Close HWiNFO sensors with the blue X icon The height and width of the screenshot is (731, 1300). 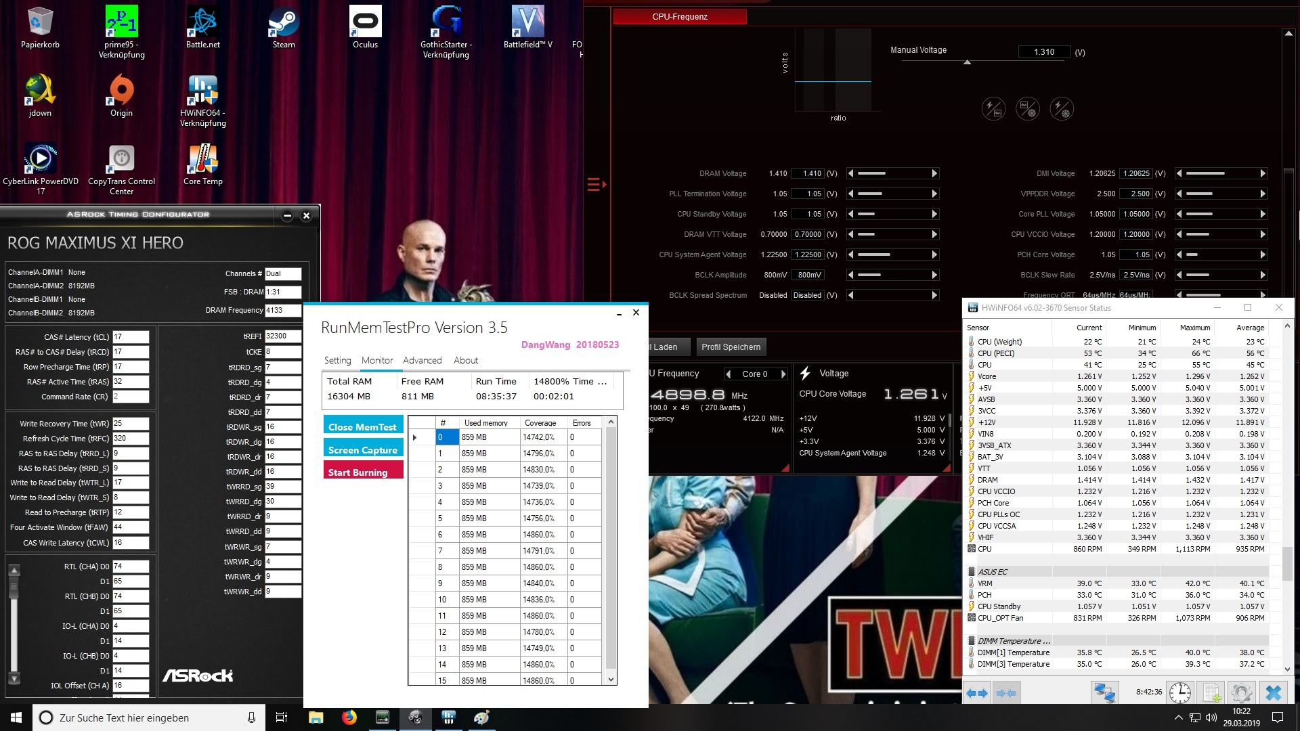pos(1274,692)
